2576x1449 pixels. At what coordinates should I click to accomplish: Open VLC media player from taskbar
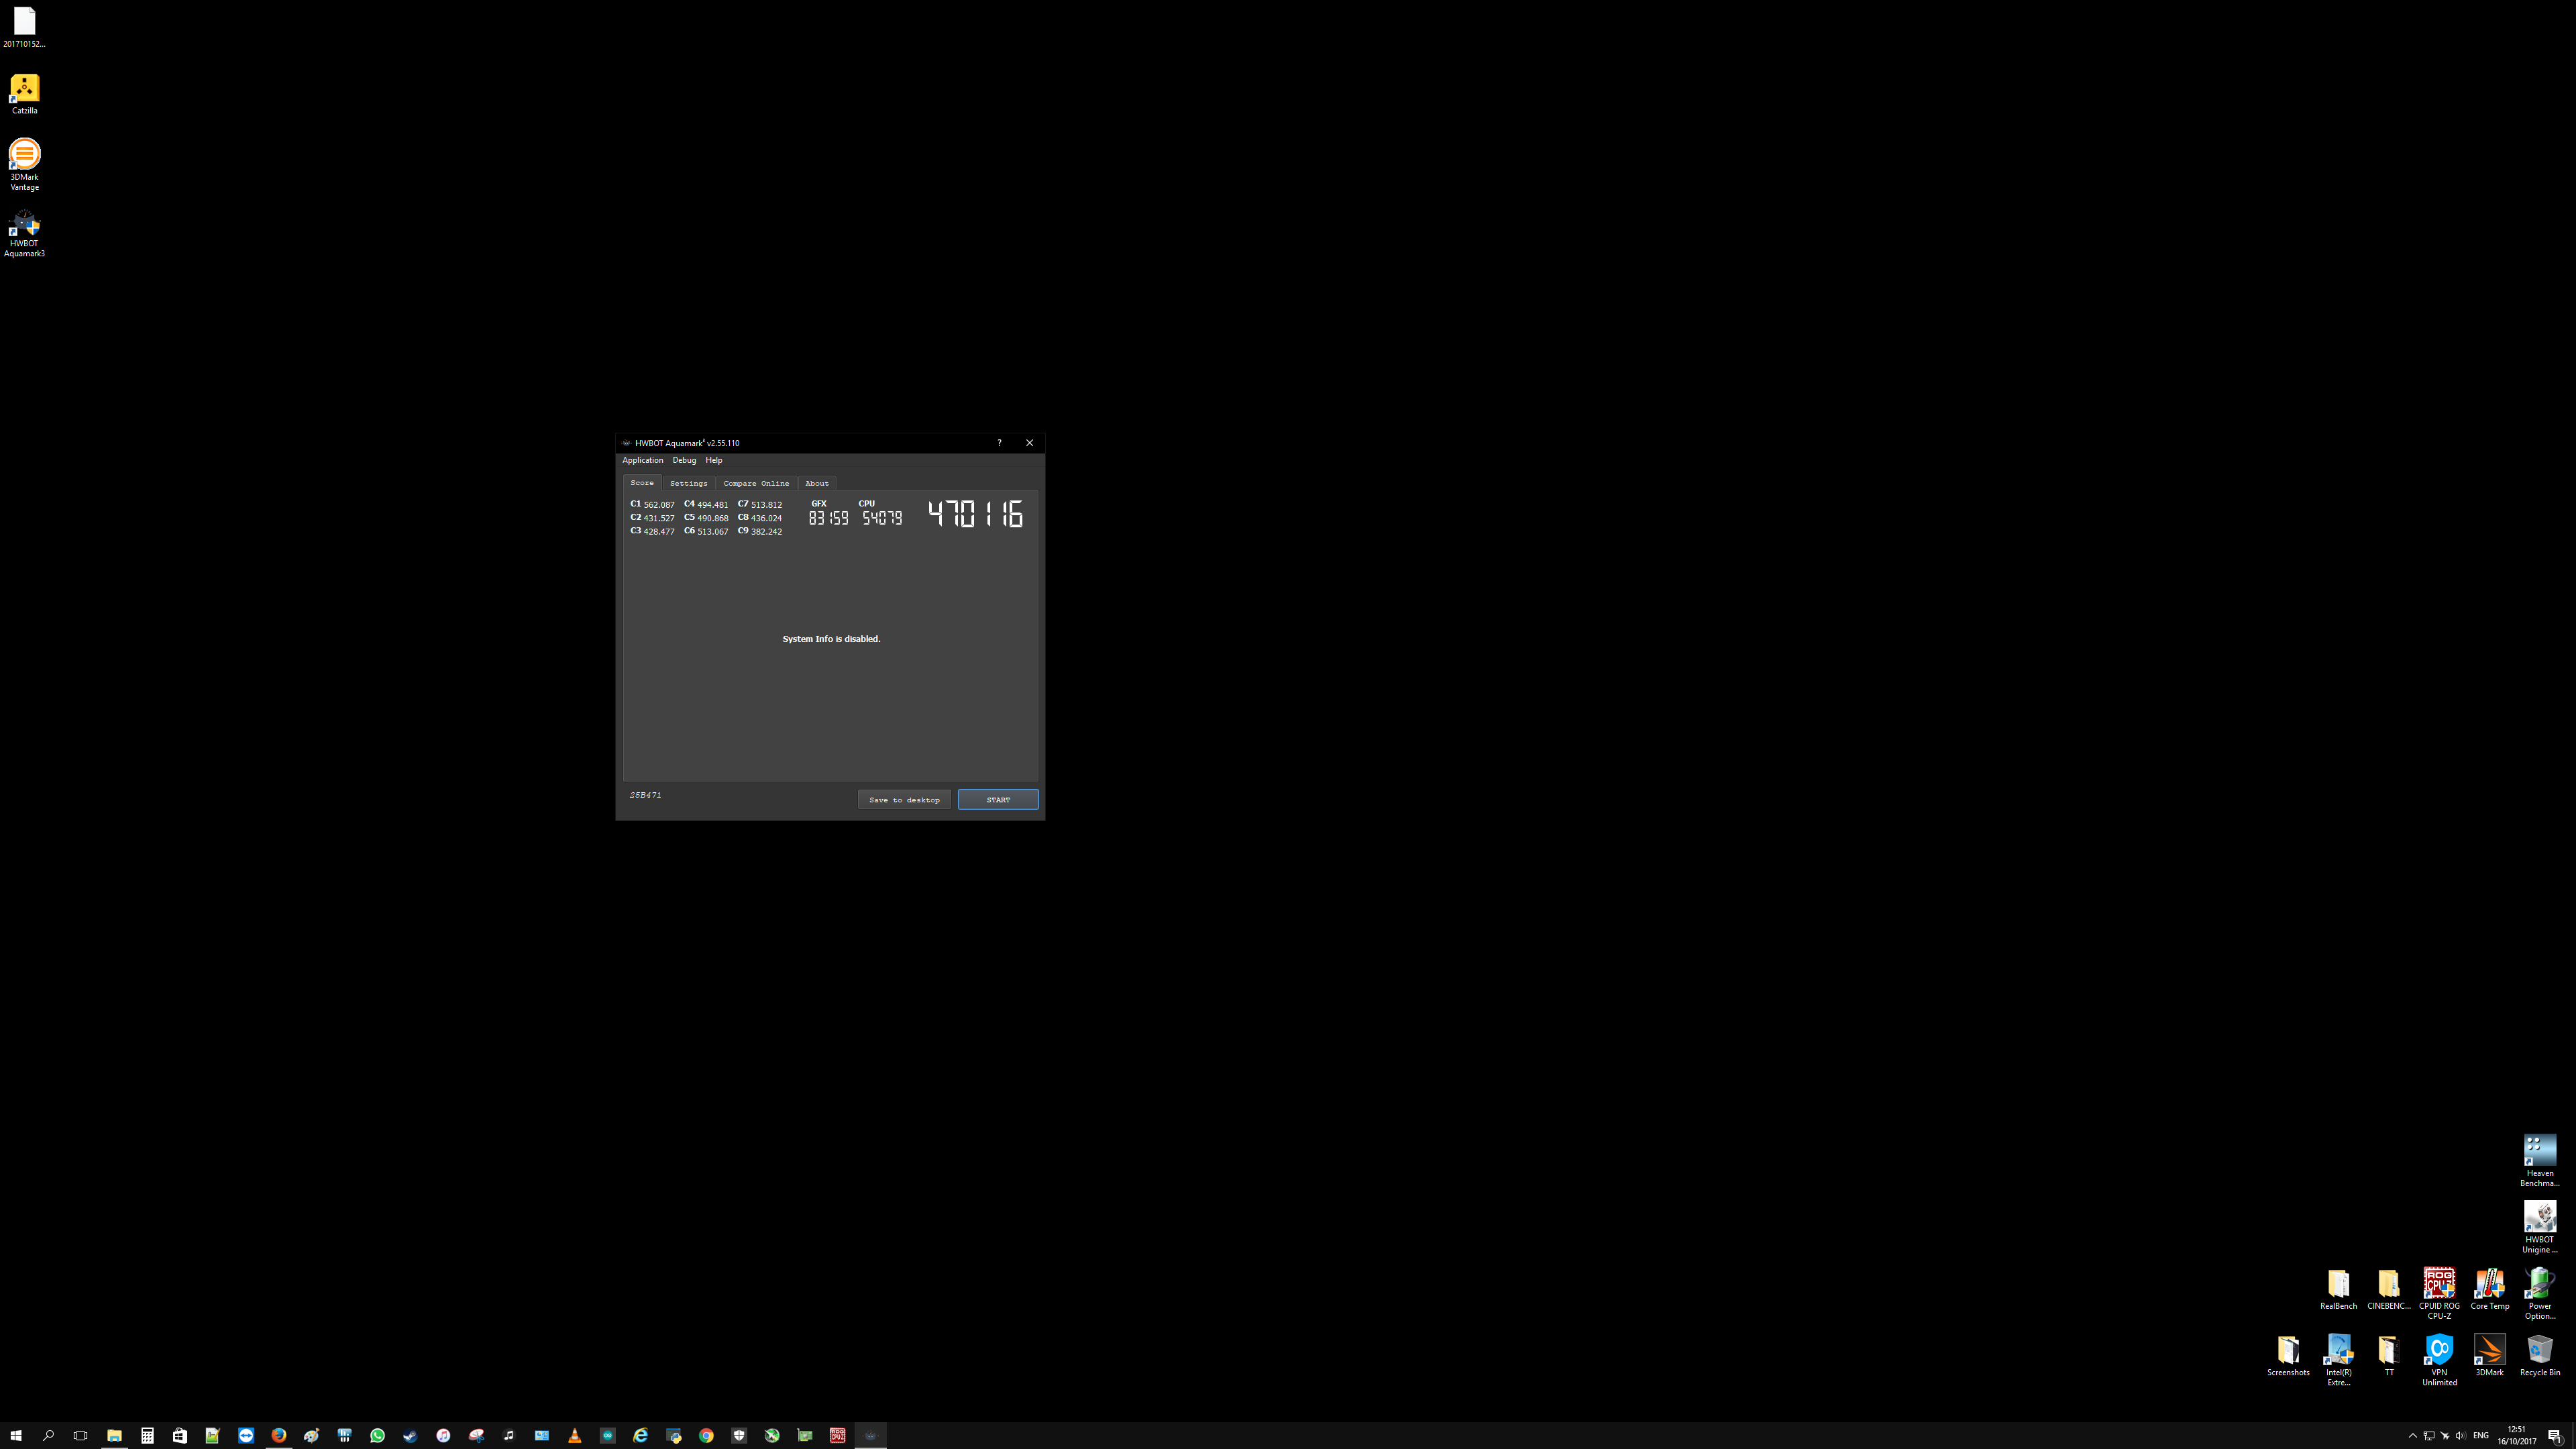(x=574, y=1435)
